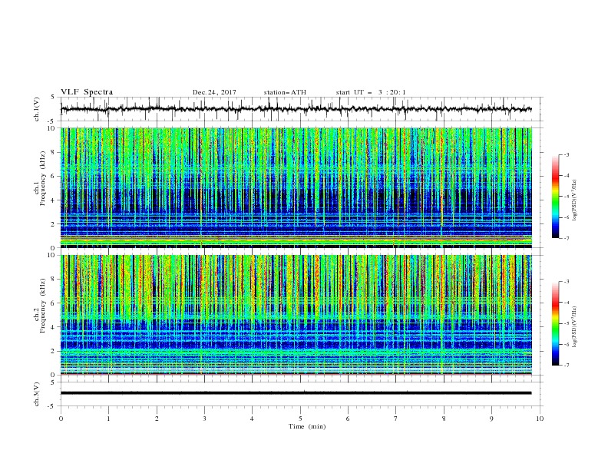This screenshot has width=608, height=470.
Task: Click the ch.2 spectrogram color bar
Action: [x=555, y=323]
